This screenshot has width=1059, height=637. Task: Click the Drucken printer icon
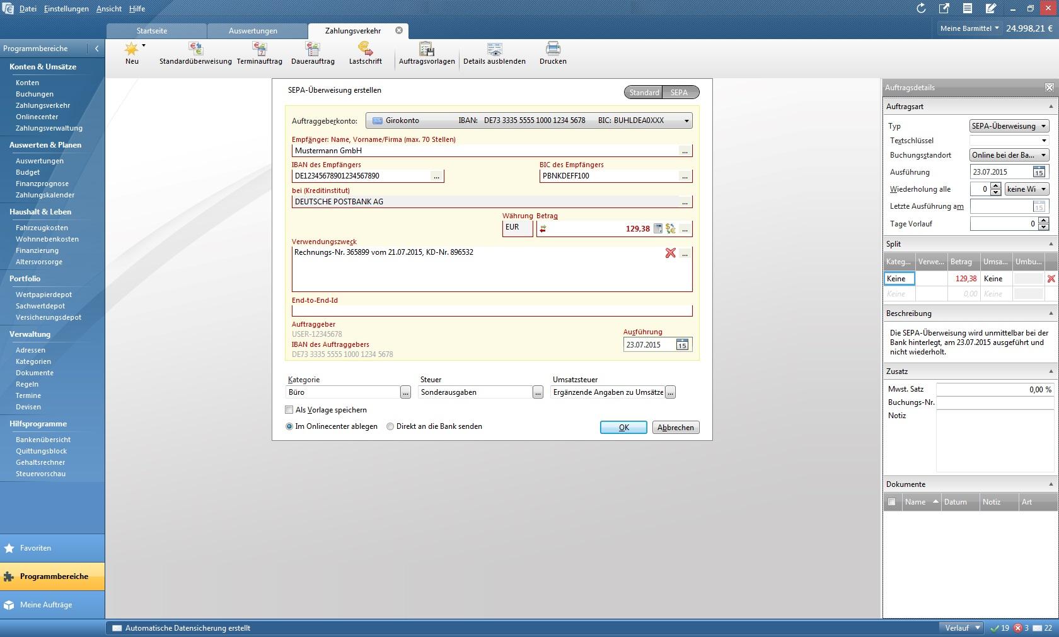click(553, 49)
